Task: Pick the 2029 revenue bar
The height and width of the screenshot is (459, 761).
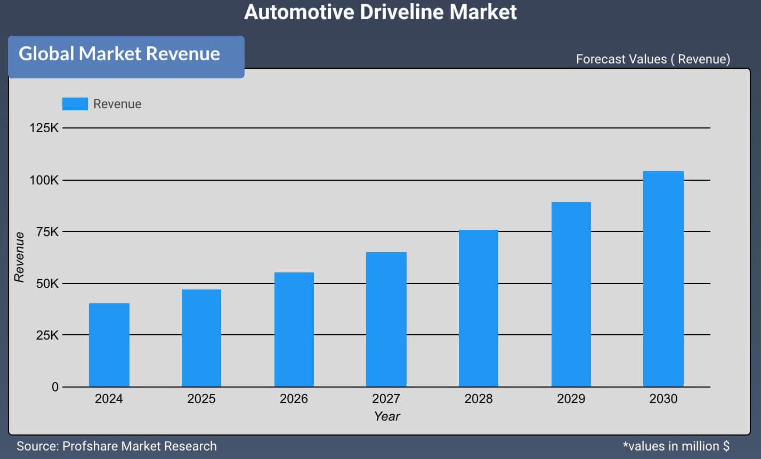Action: (571, 294)
